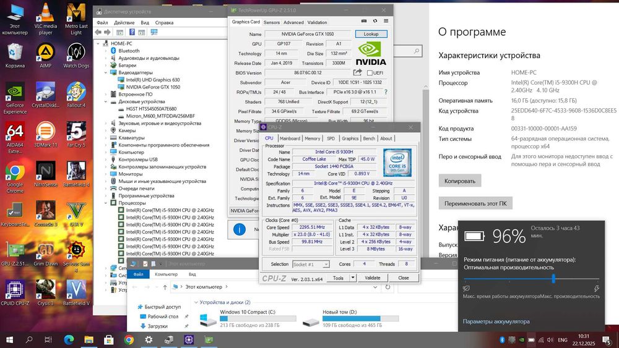Click GPU-Z screenshot camera icon
This screenshot has height=348, width=619.
point(364,21)
